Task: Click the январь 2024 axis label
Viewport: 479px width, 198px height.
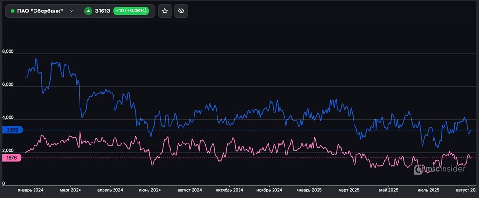Action: coord(31,190)
